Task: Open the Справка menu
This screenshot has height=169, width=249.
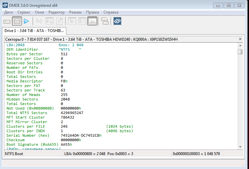Action: coord(111,12)
